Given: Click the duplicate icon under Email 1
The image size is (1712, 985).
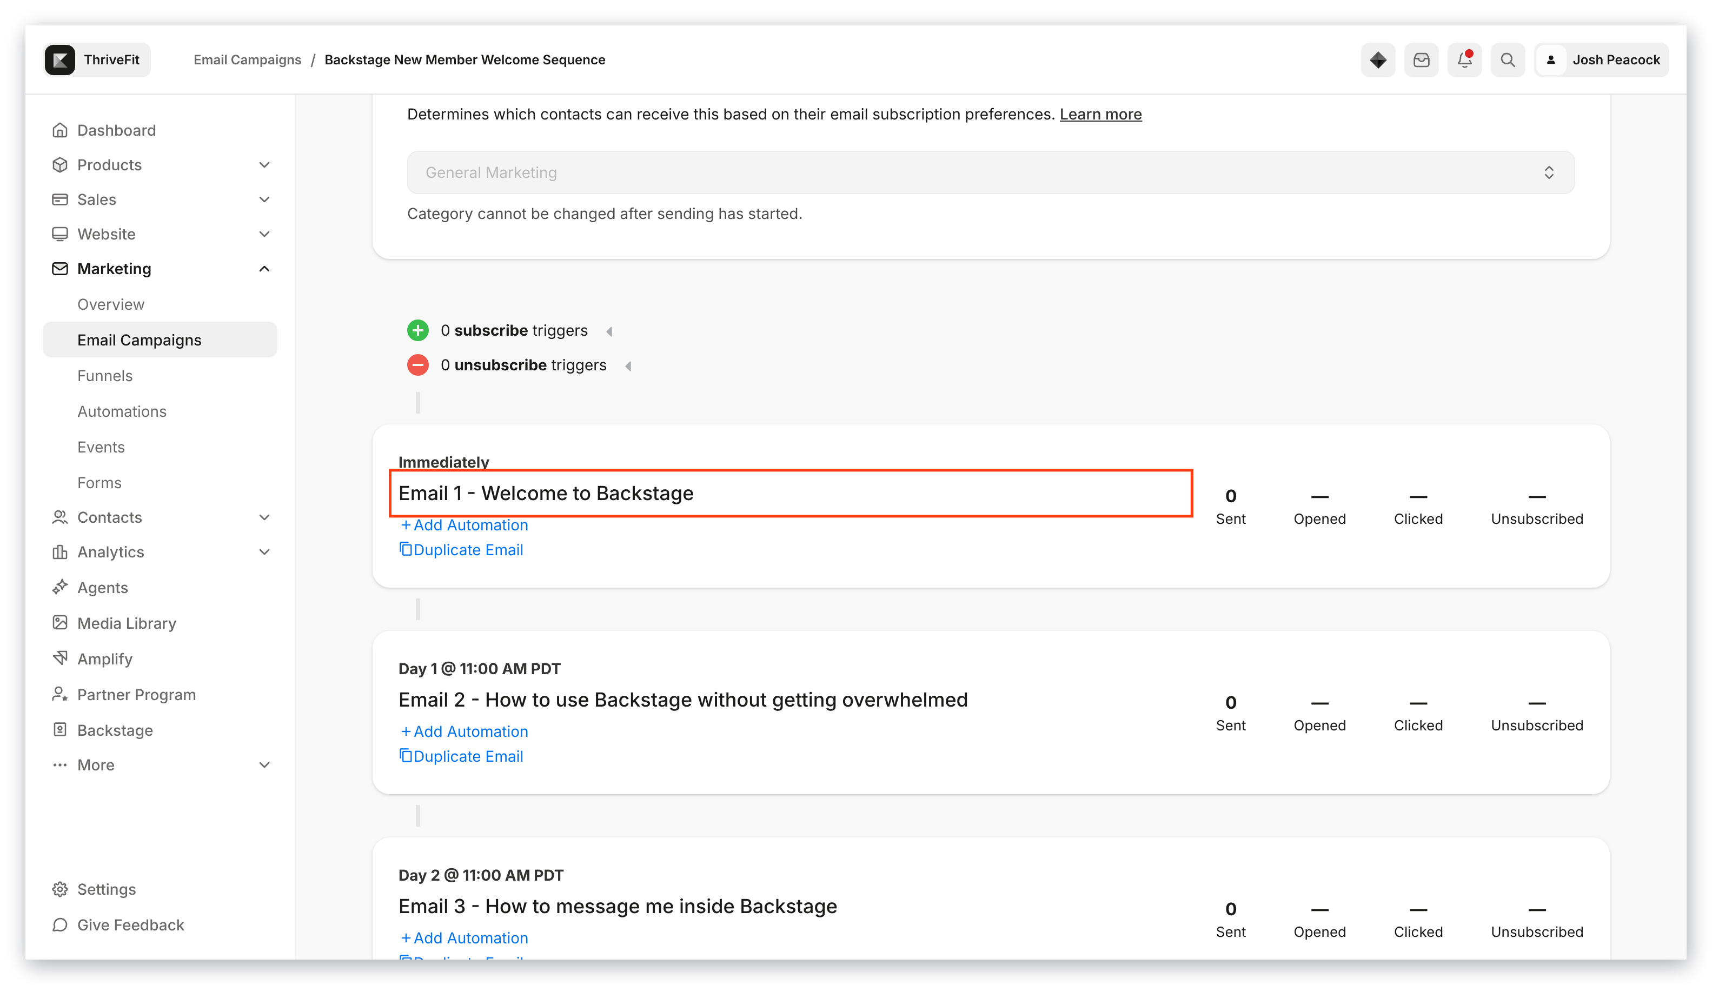Looking at the screenshot, I should click(x=406, y=549).
